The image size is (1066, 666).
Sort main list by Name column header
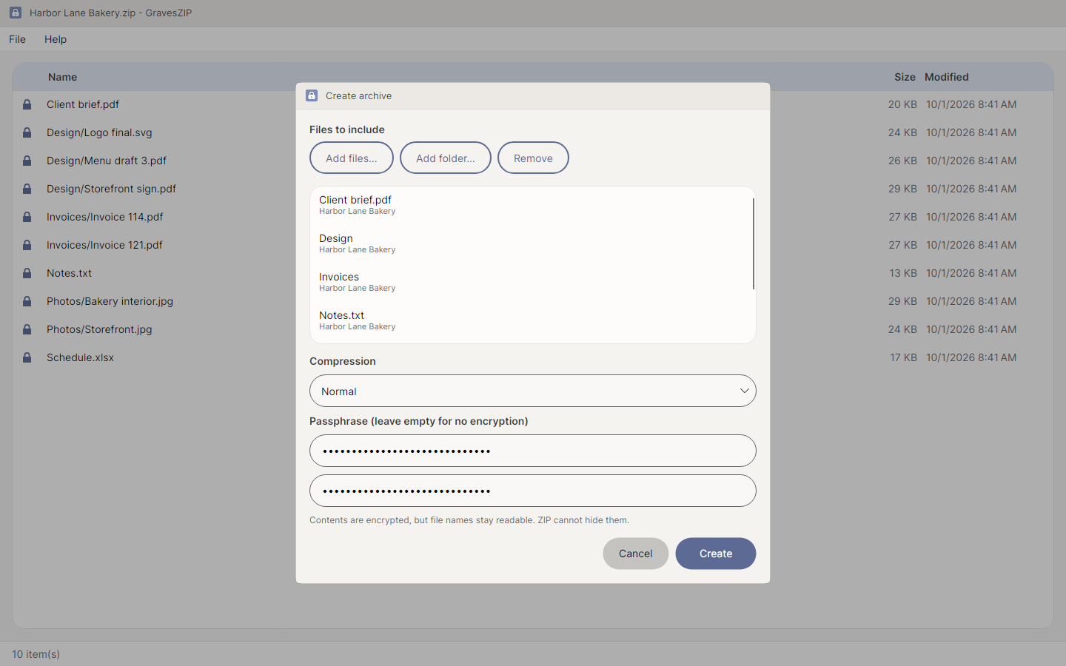63,77
